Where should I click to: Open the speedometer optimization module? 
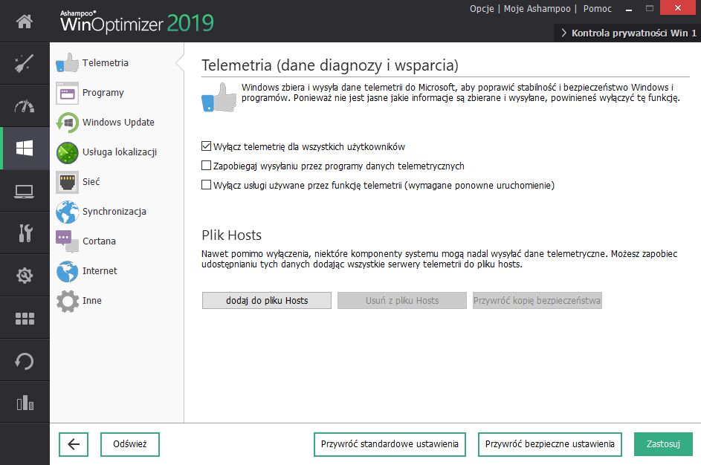(24, 106)
